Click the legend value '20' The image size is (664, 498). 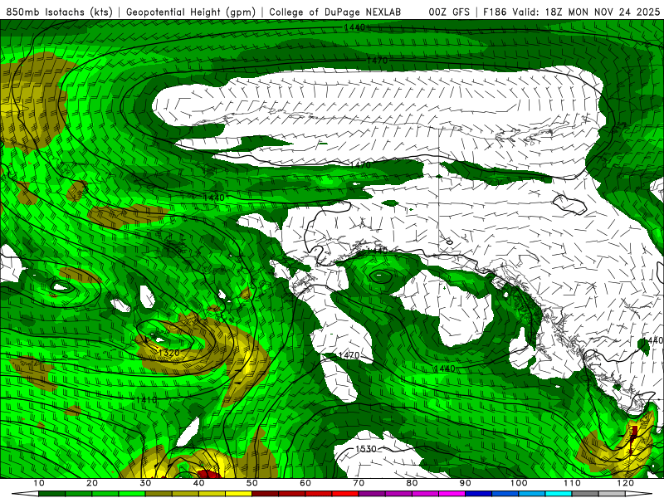(92, 483)
